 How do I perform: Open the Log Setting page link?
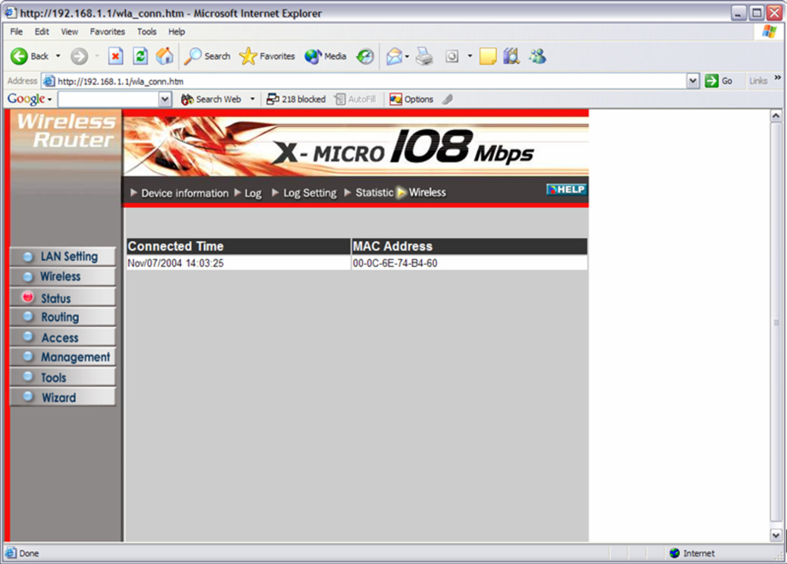coord(309,193)
